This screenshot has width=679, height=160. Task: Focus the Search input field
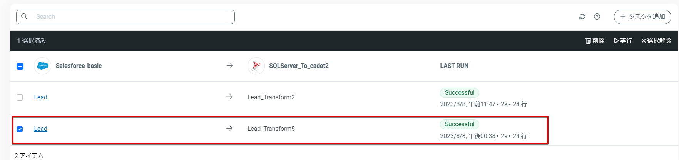[131, 16]
